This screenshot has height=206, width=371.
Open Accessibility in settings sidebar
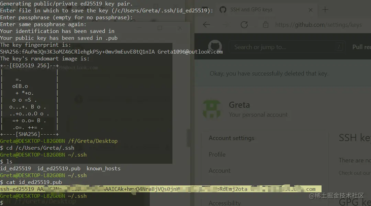click(225, 203)
